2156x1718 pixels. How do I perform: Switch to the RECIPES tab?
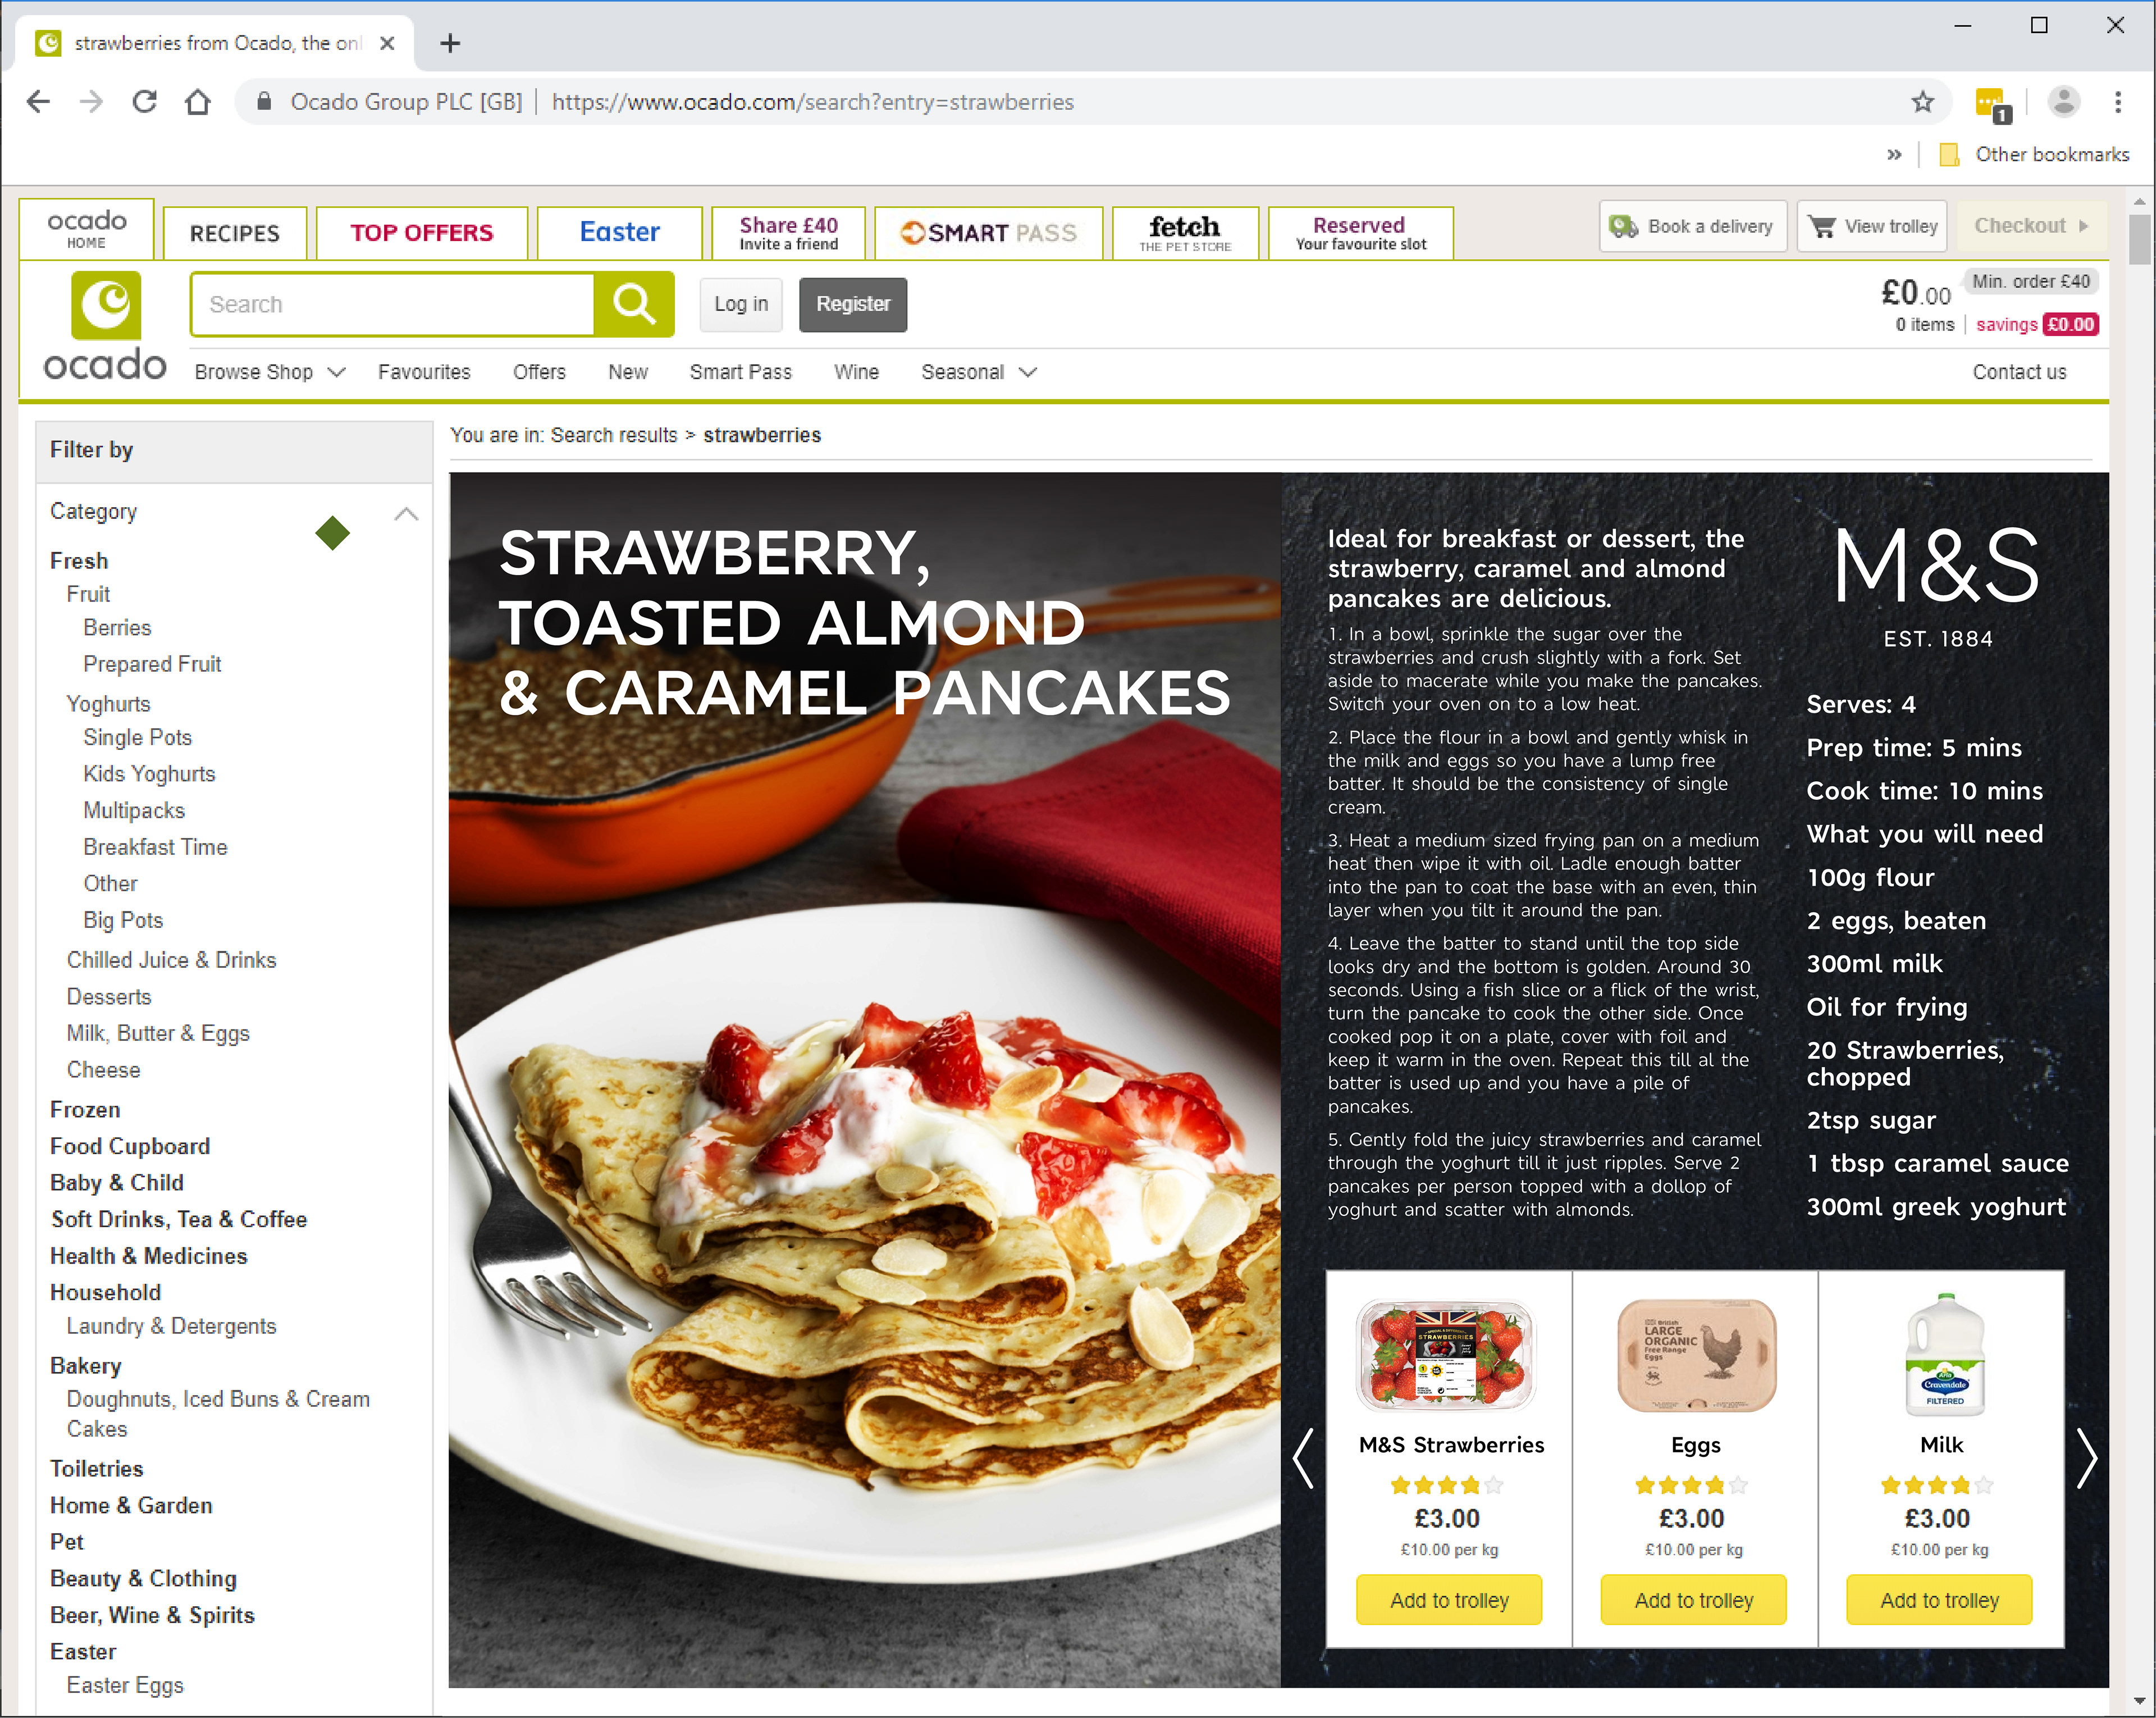(235, 233)
